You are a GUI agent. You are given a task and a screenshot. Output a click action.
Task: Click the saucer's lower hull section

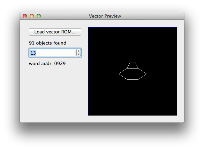coord(133,77)
